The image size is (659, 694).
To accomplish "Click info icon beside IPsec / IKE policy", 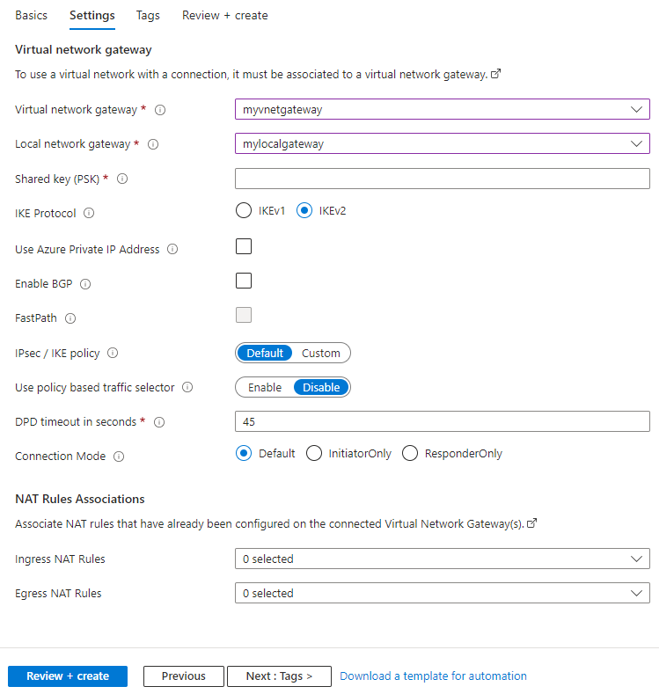I will coord(113,354).
